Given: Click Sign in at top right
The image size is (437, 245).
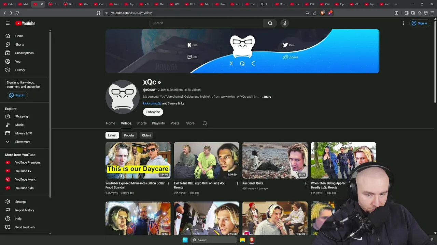Looking at the screenshot, I should 419,23.
